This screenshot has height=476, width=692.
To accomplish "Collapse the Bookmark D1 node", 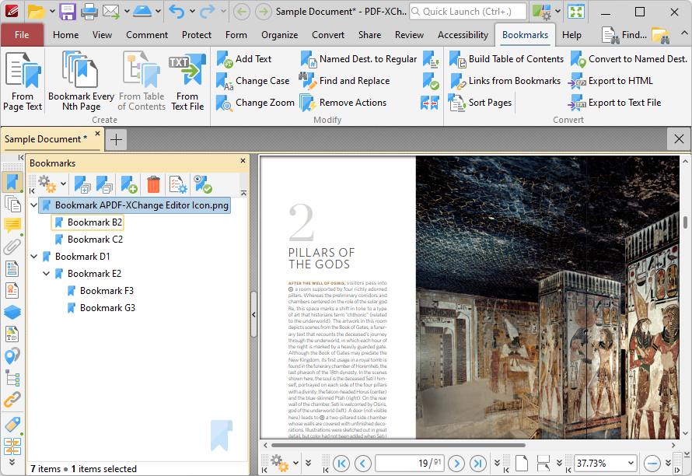I will 33,256.
